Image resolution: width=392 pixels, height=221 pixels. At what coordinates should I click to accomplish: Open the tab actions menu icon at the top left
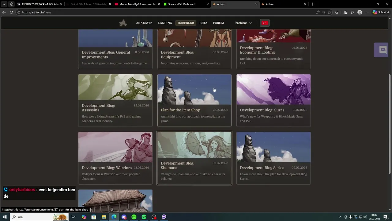click(x=4, y=4)
